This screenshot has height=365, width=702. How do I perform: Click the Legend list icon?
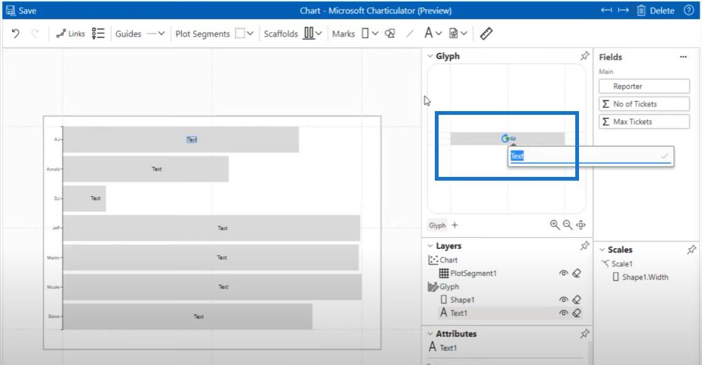(98, 34)
